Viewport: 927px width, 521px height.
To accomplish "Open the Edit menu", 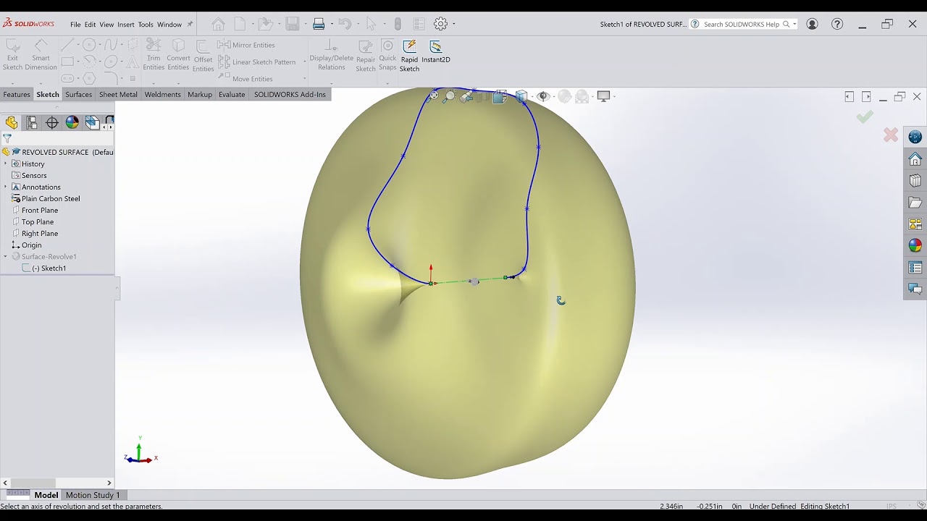I will click(90, 25).
